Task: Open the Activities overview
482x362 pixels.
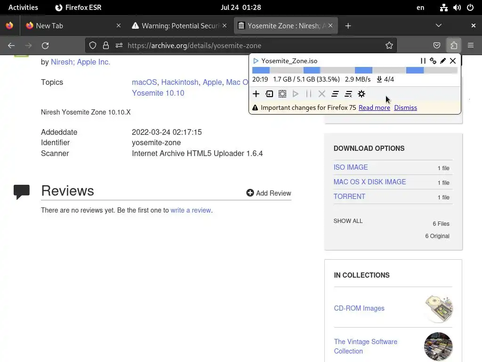Action: pos(23,8)
